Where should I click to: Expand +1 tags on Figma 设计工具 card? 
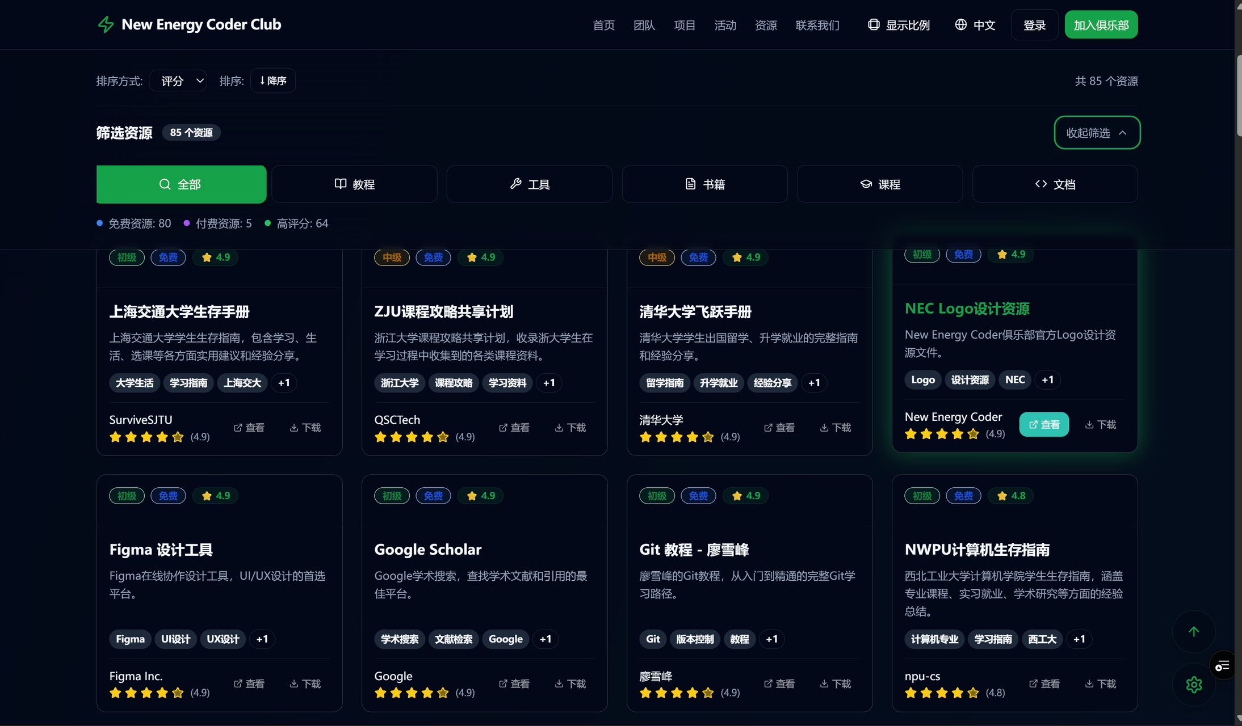tap(262, 639)
